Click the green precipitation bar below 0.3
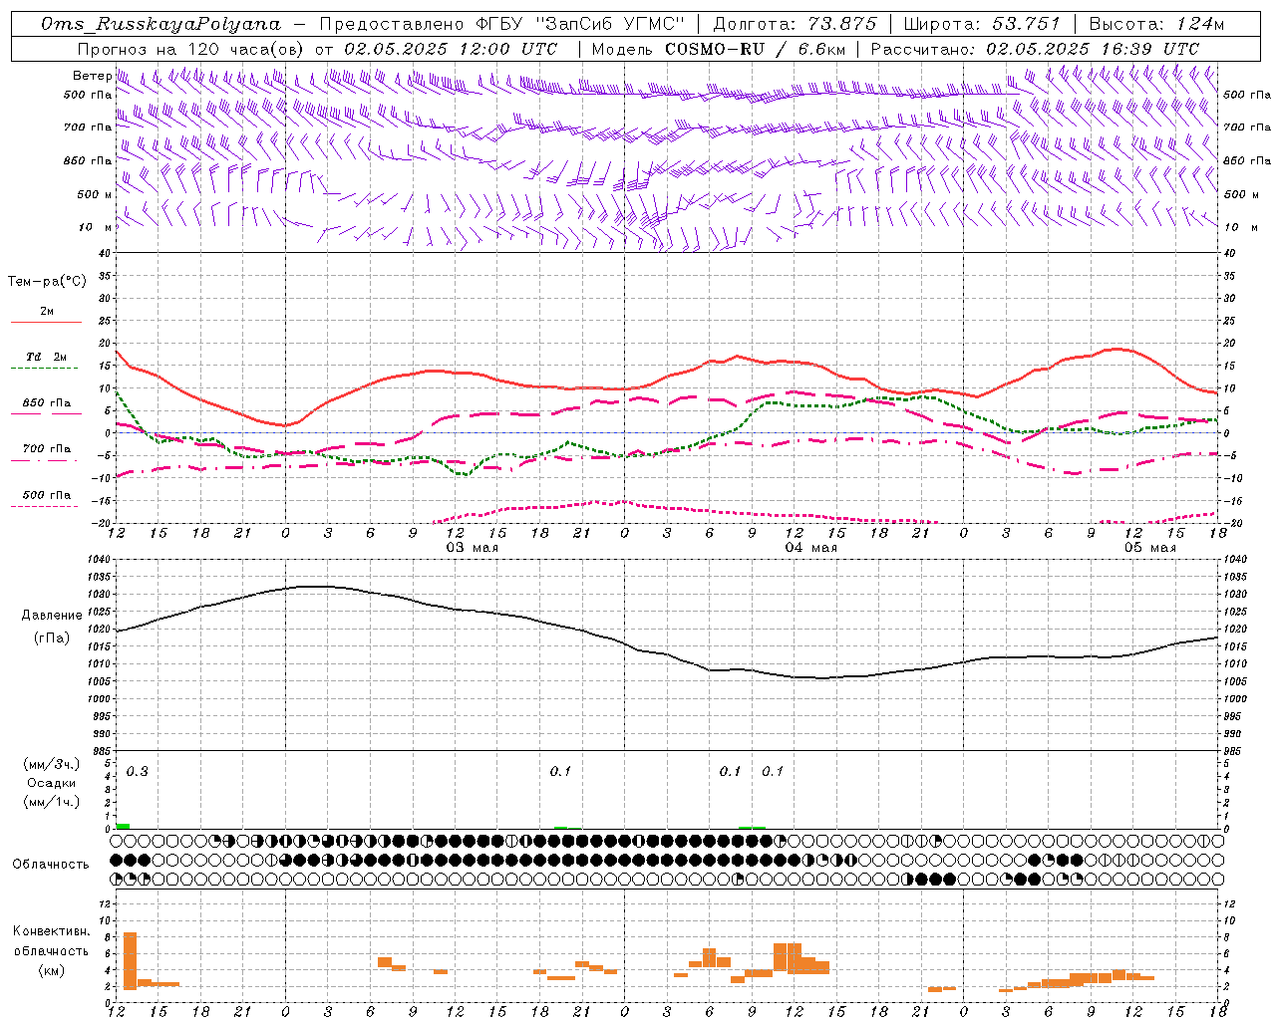Screen dimensions: 1276x1020 (x=123, y=826)
